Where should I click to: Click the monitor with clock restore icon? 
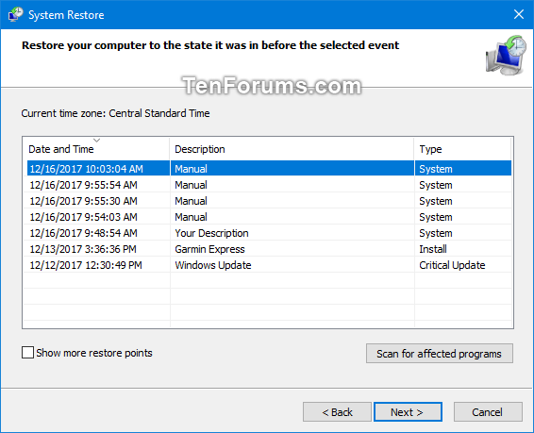click(x=506, y=55)
